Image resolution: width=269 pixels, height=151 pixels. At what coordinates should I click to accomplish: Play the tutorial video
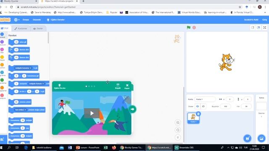pos(92,113)
